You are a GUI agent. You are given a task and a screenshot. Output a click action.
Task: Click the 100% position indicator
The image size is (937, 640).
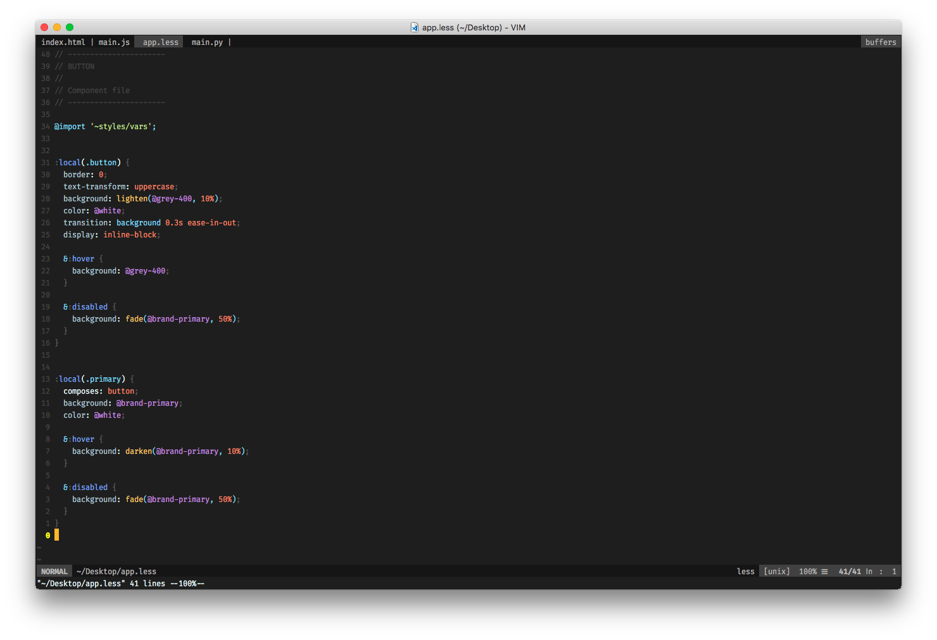coord(808,571)
